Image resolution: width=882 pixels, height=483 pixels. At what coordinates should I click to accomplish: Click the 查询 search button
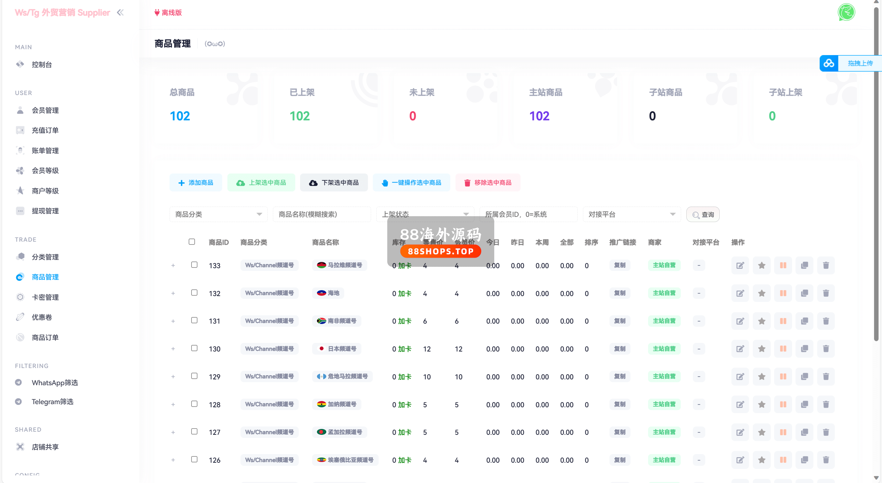[703, 214]
